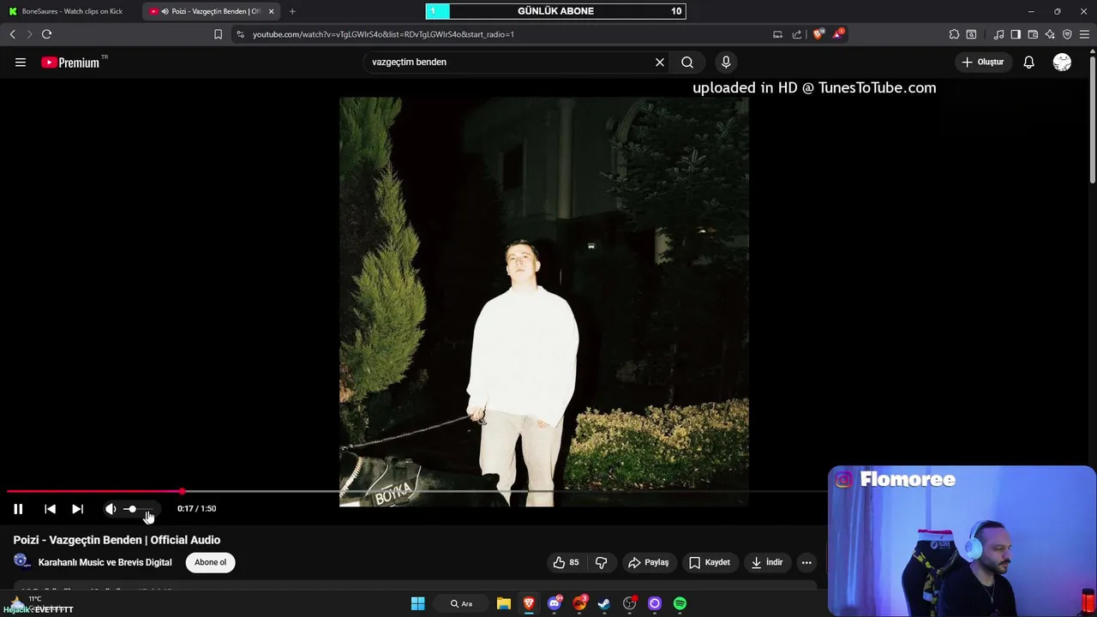
Task: Share this page from the address bar
Action: [797, 34]
